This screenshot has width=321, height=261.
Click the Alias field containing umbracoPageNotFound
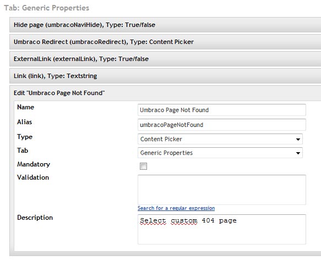tap(222, 125)
